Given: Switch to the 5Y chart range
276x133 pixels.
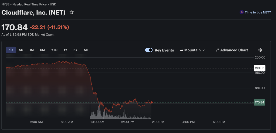Looking at the screenshot, I should point(75,50).
